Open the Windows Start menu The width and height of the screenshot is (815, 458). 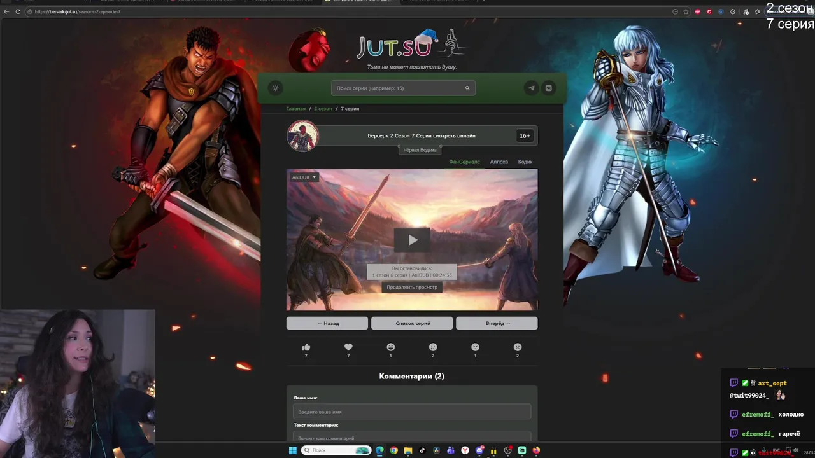tap(293, 450)
